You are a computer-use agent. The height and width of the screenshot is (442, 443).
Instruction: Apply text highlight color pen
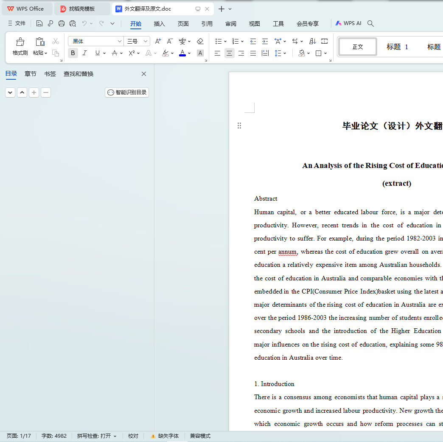click(x=165, y=53)
